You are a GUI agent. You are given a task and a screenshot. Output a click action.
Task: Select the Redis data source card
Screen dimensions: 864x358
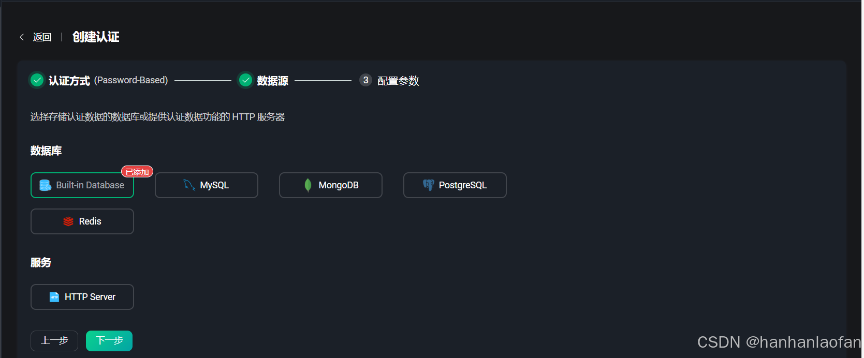click(82, 221)
